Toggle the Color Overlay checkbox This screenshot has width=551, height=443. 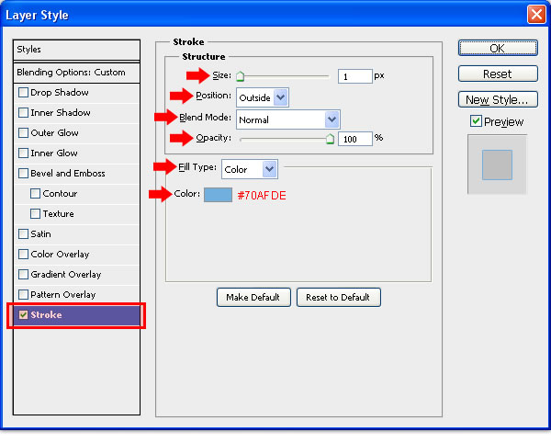click(x=23, y=255)
